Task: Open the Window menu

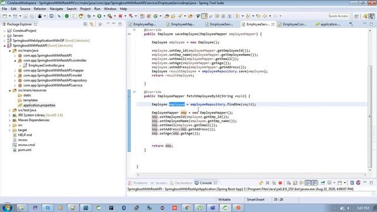Action: [x=110, y=9]
